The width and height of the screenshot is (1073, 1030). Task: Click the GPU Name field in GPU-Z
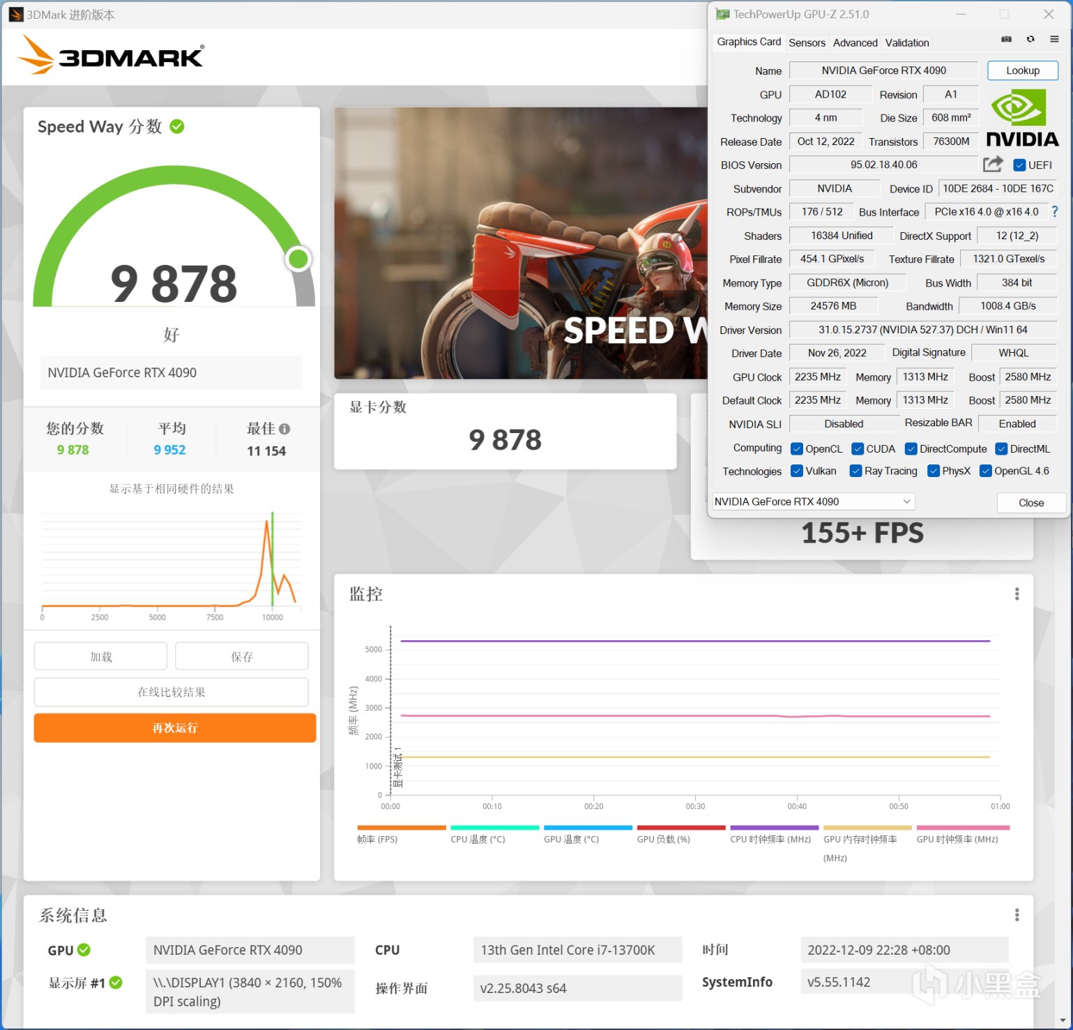(x=884, y=70)
